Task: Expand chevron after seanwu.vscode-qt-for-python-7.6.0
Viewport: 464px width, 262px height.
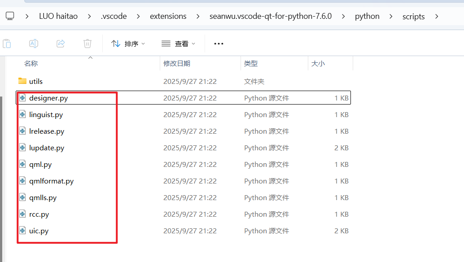Action: click(343, 16)
